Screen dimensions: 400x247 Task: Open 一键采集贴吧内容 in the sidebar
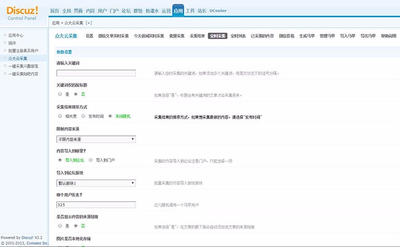[x=23, y=74]
